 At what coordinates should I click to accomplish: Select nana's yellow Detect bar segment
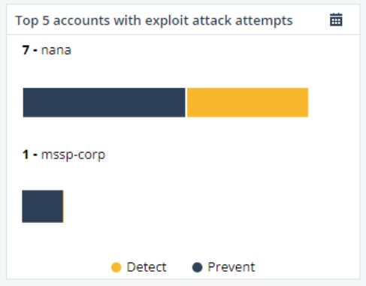tap(247, 102)
